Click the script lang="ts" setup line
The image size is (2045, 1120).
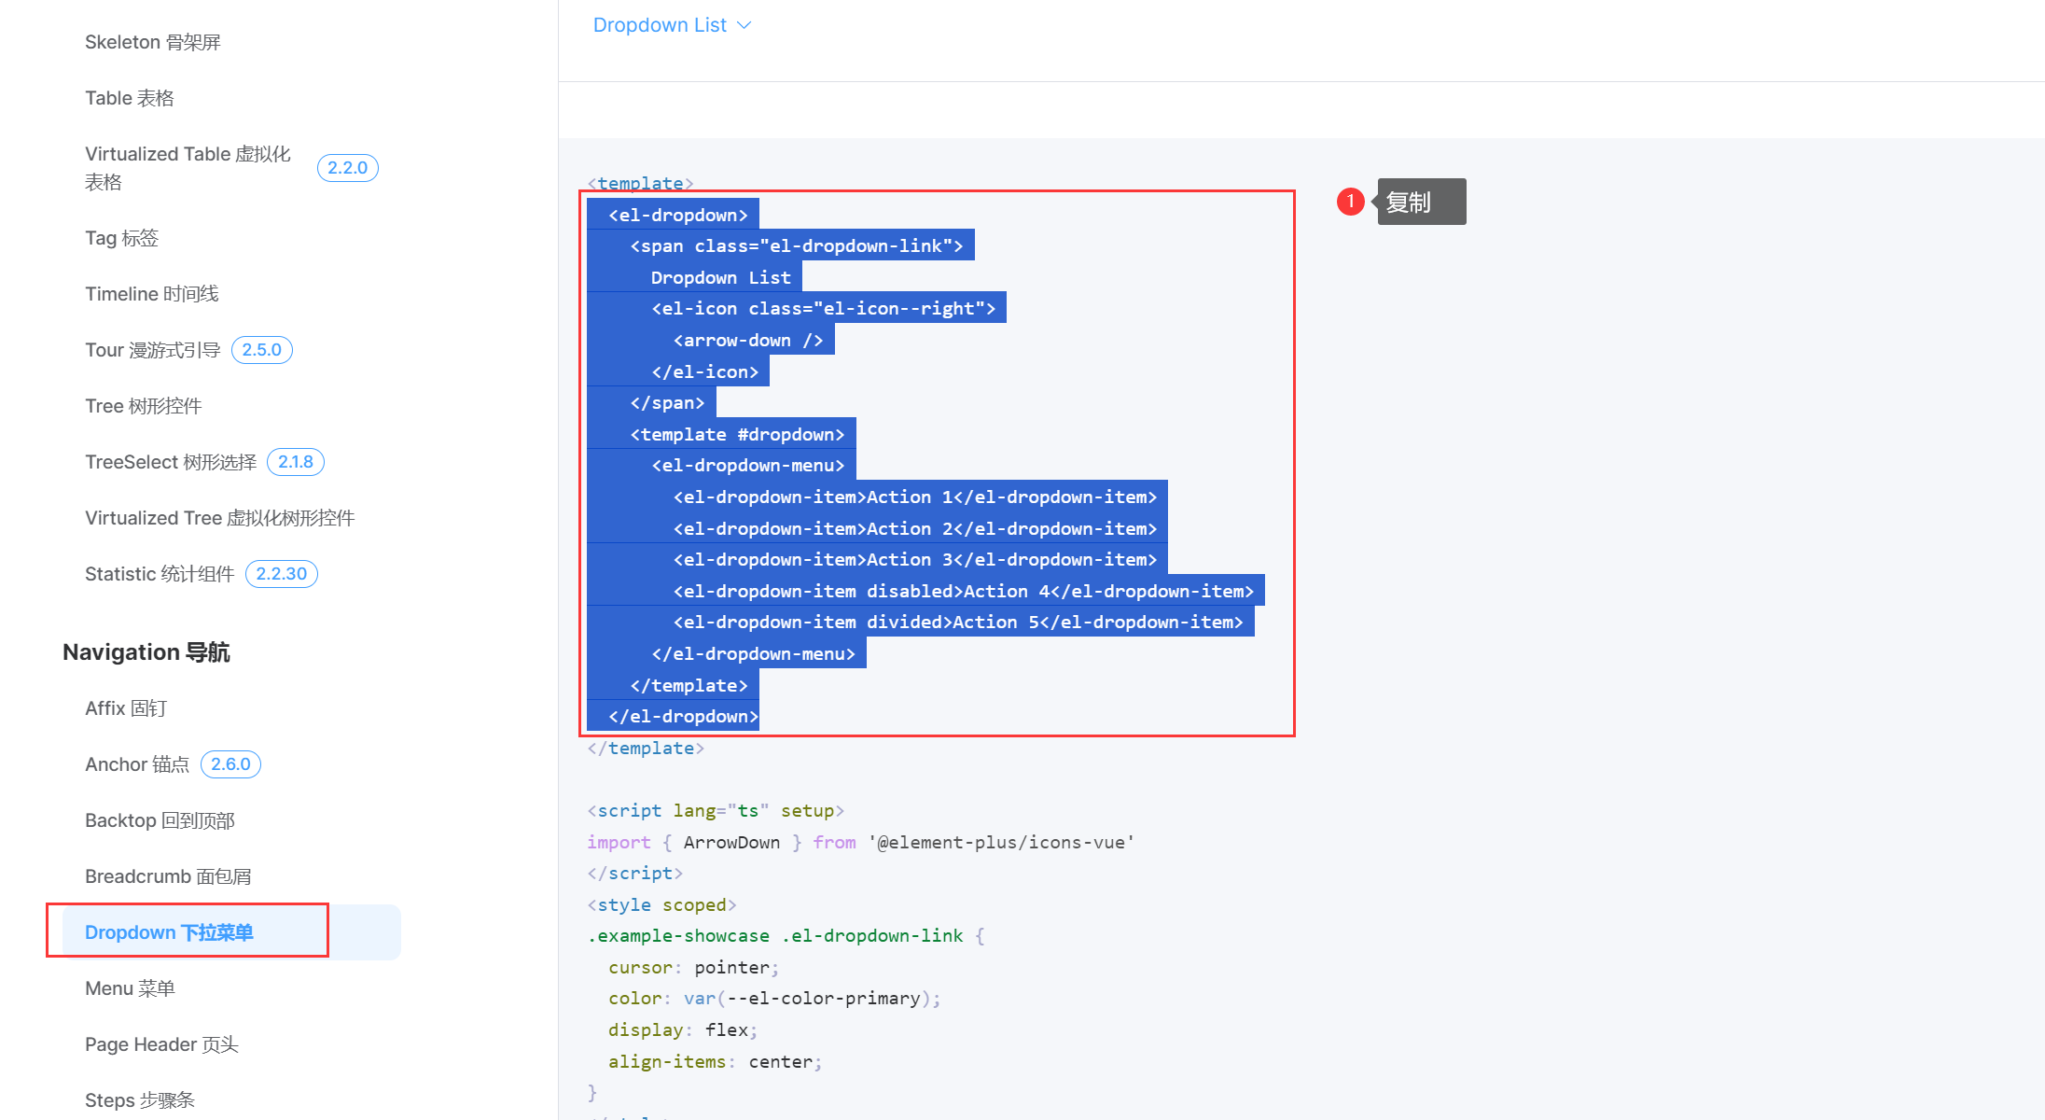click(x=716, y=810)
